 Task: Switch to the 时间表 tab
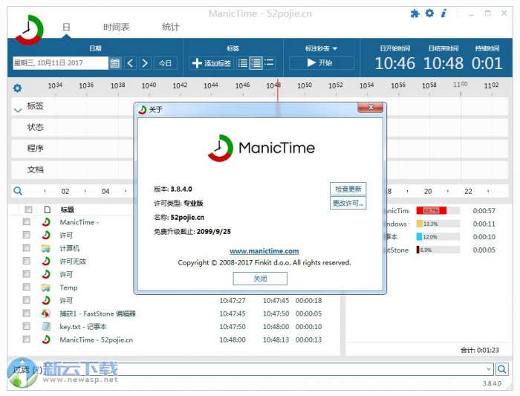117,27
